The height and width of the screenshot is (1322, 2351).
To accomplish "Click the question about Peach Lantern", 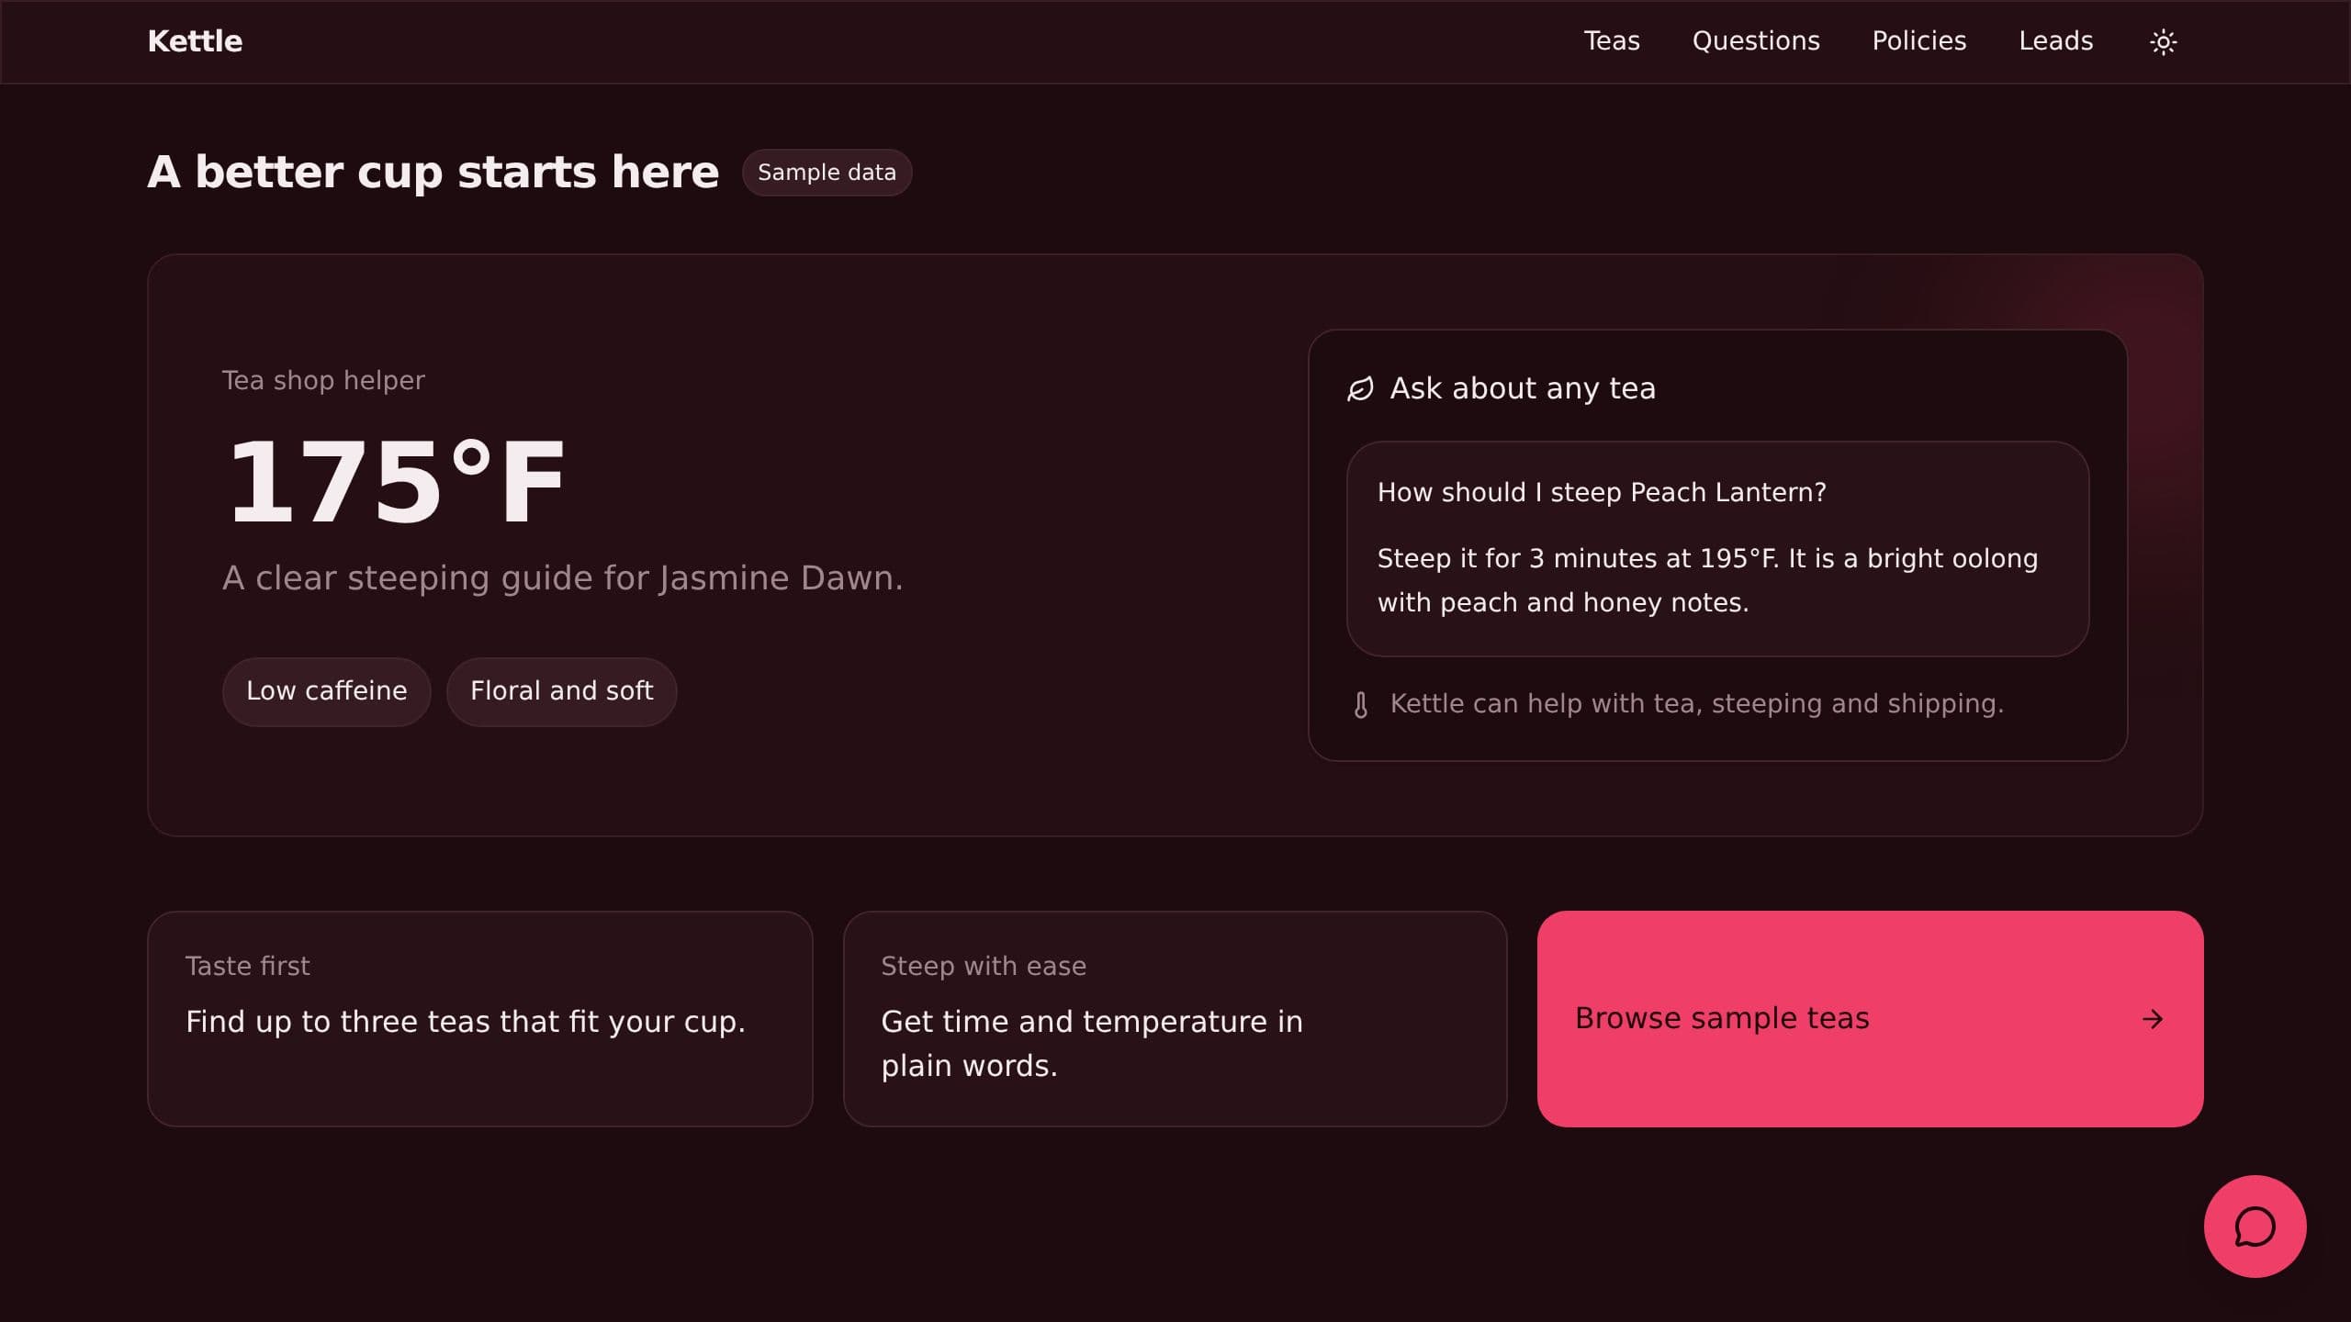I will 1602,493.
